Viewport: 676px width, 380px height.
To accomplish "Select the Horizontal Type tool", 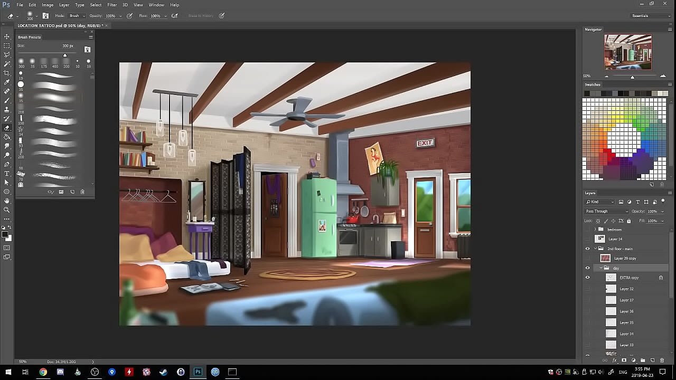I will click(7, 173).
